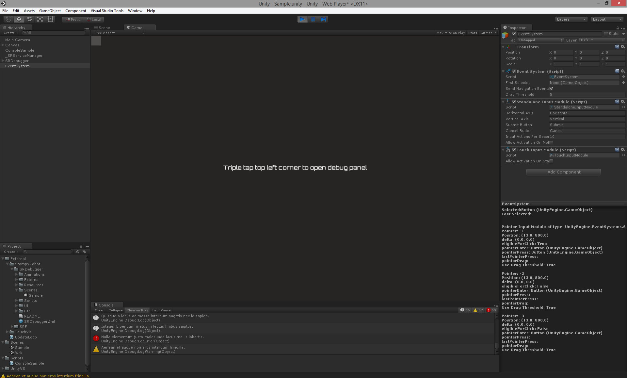Toggle Event System script enabled checkbox
The height and width of the screenshot is (378, 627).
514,71
